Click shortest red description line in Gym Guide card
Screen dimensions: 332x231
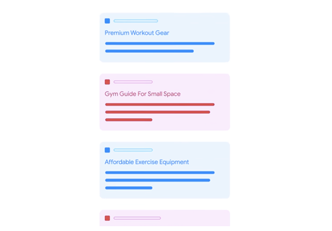(x=129, y=120)
